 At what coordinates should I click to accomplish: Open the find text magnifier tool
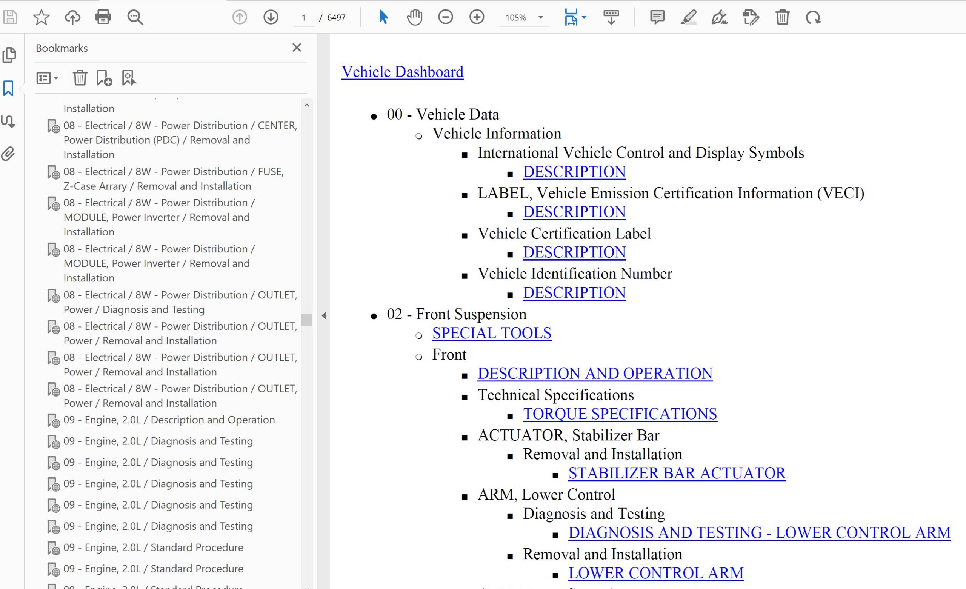[x=135, y=17]
